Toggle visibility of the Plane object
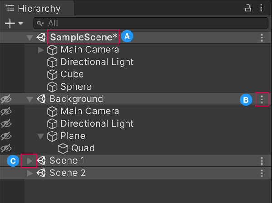272x203 pixels. click(6, 136)
